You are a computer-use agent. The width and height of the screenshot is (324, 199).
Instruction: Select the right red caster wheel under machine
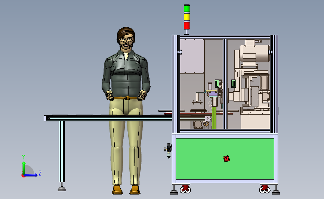coord(265,189)
